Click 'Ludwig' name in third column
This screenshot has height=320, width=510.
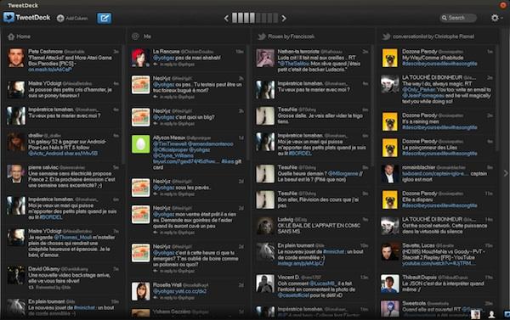(286, 220)
